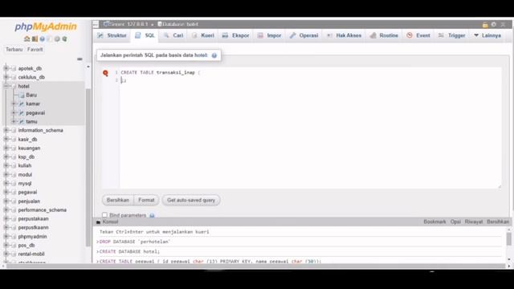Click tamu table icon in tree
This screenshot has height=289, width=514.
[22, 121]
